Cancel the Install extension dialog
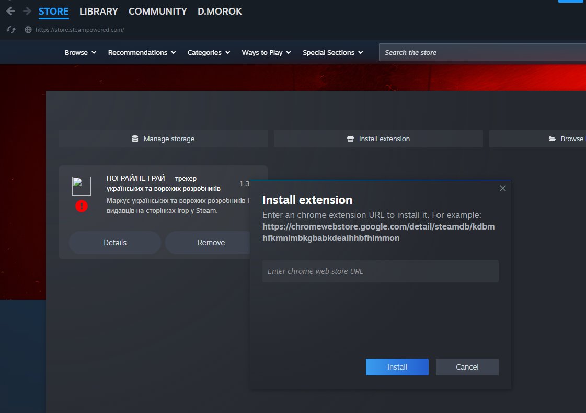 pyautogui.click(x=467, y=367)
